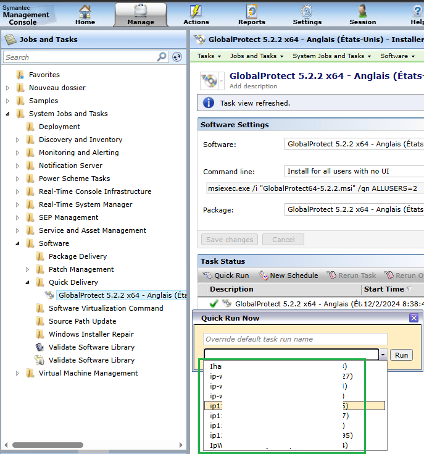Click the large software disc icon beside title
424x454 pixels.
[210, 80]
